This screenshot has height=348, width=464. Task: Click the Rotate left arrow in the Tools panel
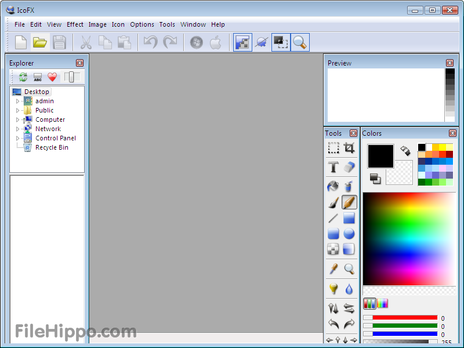pyautogui.click(x=333, y=324)
